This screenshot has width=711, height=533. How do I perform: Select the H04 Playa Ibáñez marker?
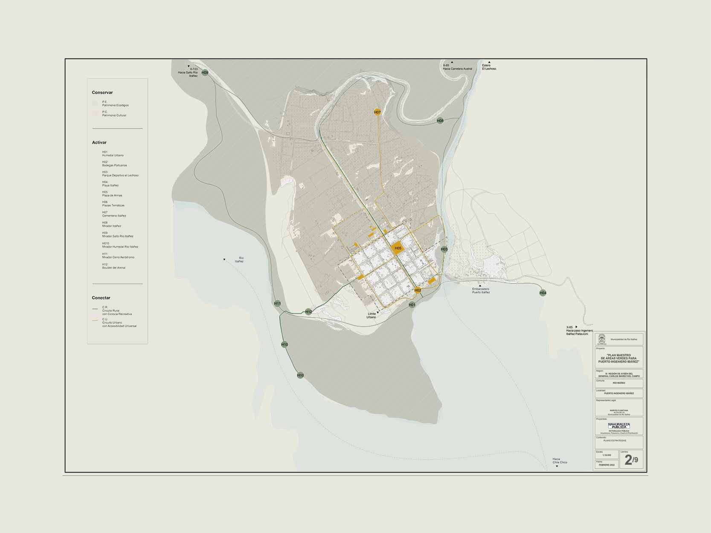[x=543, y=293]
